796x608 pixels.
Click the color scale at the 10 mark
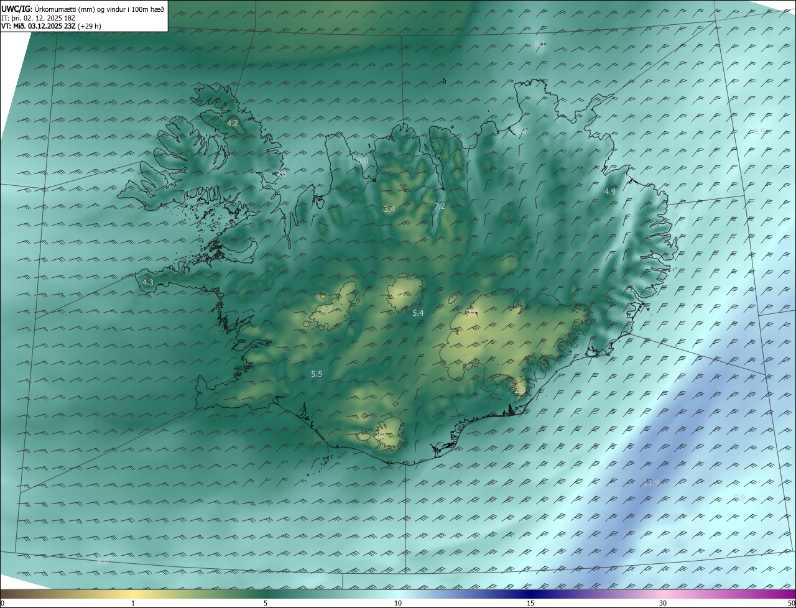[398, 603]
